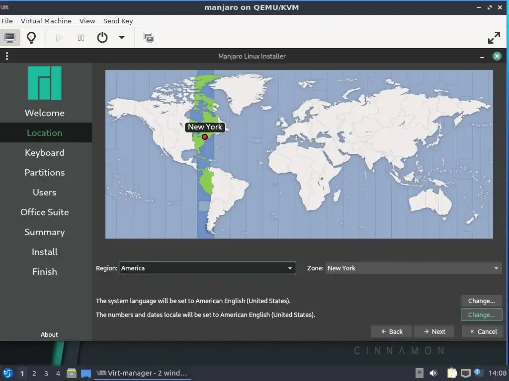Select the Location step in sidebar
Image resolution: width=509 pixels, height=381 pixels.
coord(45,133)
